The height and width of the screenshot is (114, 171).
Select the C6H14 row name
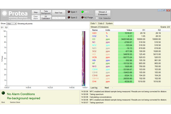(x=95, y=78)
